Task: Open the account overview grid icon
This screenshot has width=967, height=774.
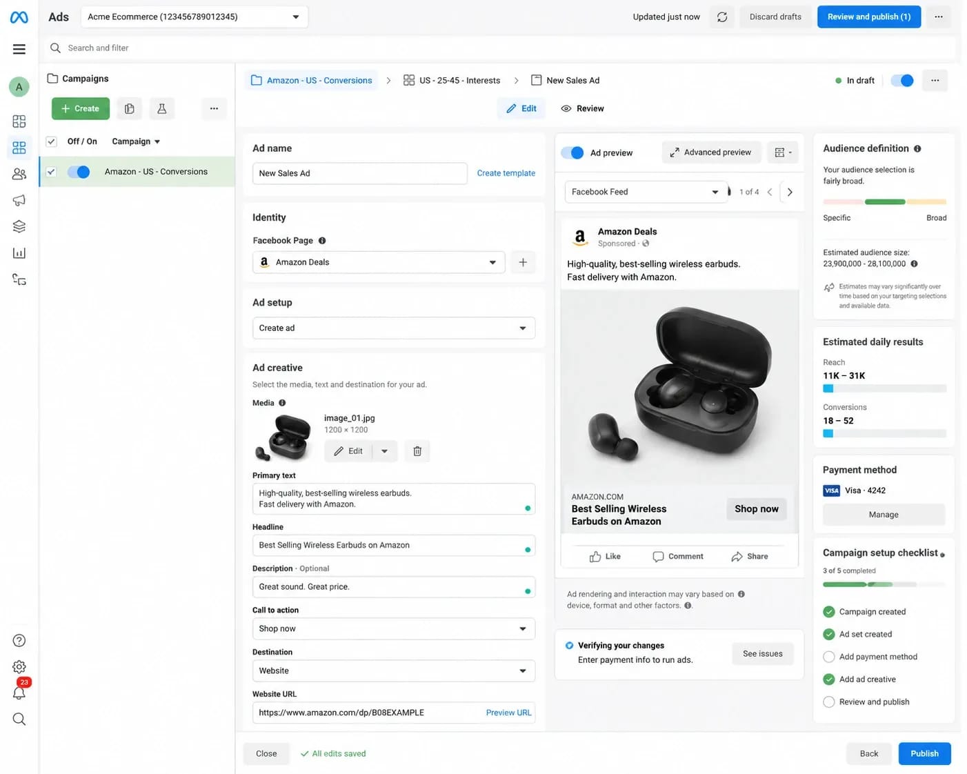Action: point(19,121)
